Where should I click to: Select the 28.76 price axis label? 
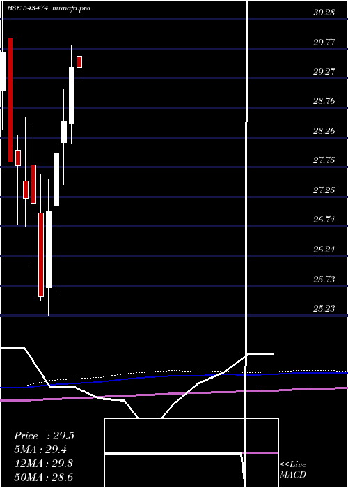pos(324,101)
